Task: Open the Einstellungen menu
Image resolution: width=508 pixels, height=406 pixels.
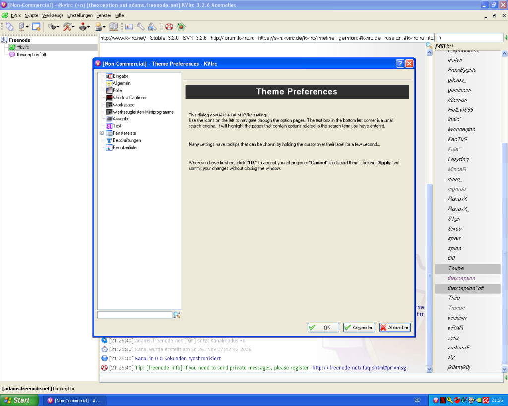Action: pyautogui.click(x=80, y=15)
